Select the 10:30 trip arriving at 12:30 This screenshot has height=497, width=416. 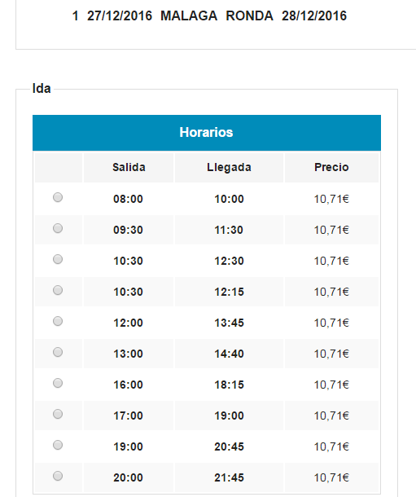[x=58, y=259]
